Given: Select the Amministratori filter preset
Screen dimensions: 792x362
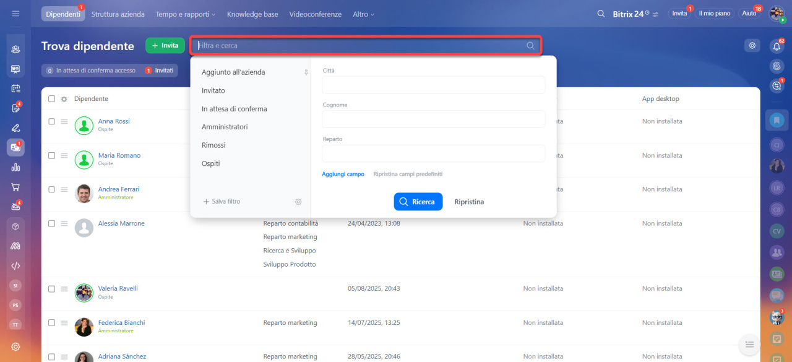Looking at the screenshot, I should 225,127.
